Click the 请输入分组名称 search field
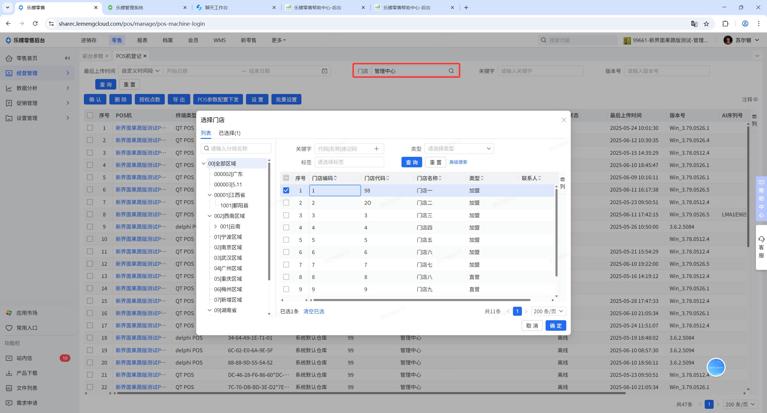767x413 pixels. pos(236,149)
